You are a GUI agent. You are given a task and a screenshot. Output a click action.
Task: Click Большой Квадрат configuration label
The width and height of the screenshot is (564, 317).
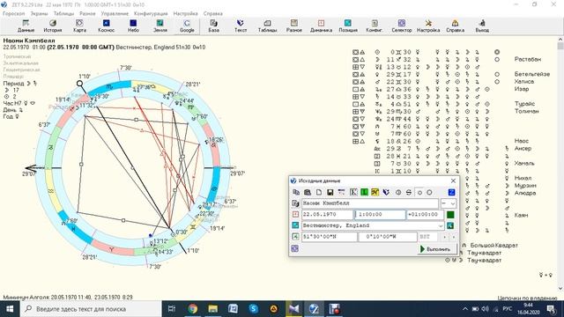(493, 246)
